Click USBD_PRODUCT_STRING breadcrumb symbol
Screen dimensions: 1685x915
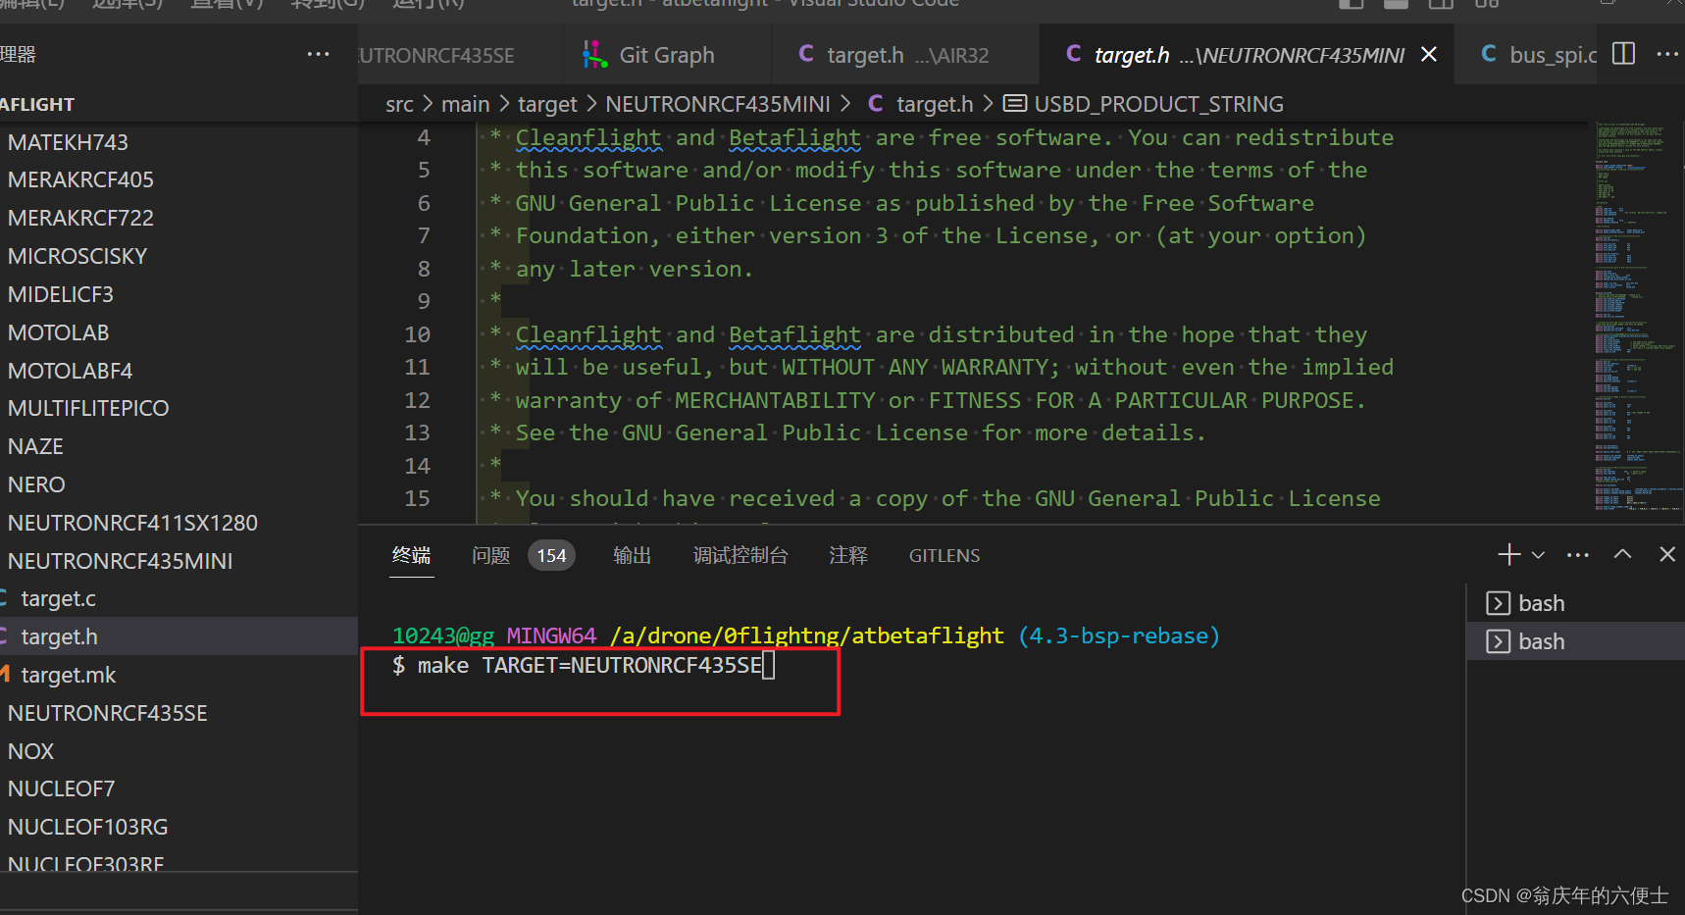pyautogui.click(x=1158, y=104)
